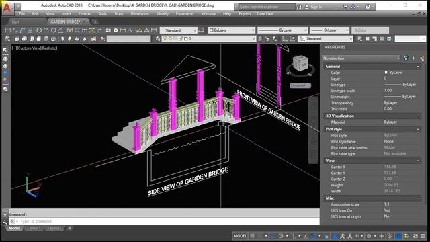
Task: Select the Baseline dimension tool
Action: point(77,30)
